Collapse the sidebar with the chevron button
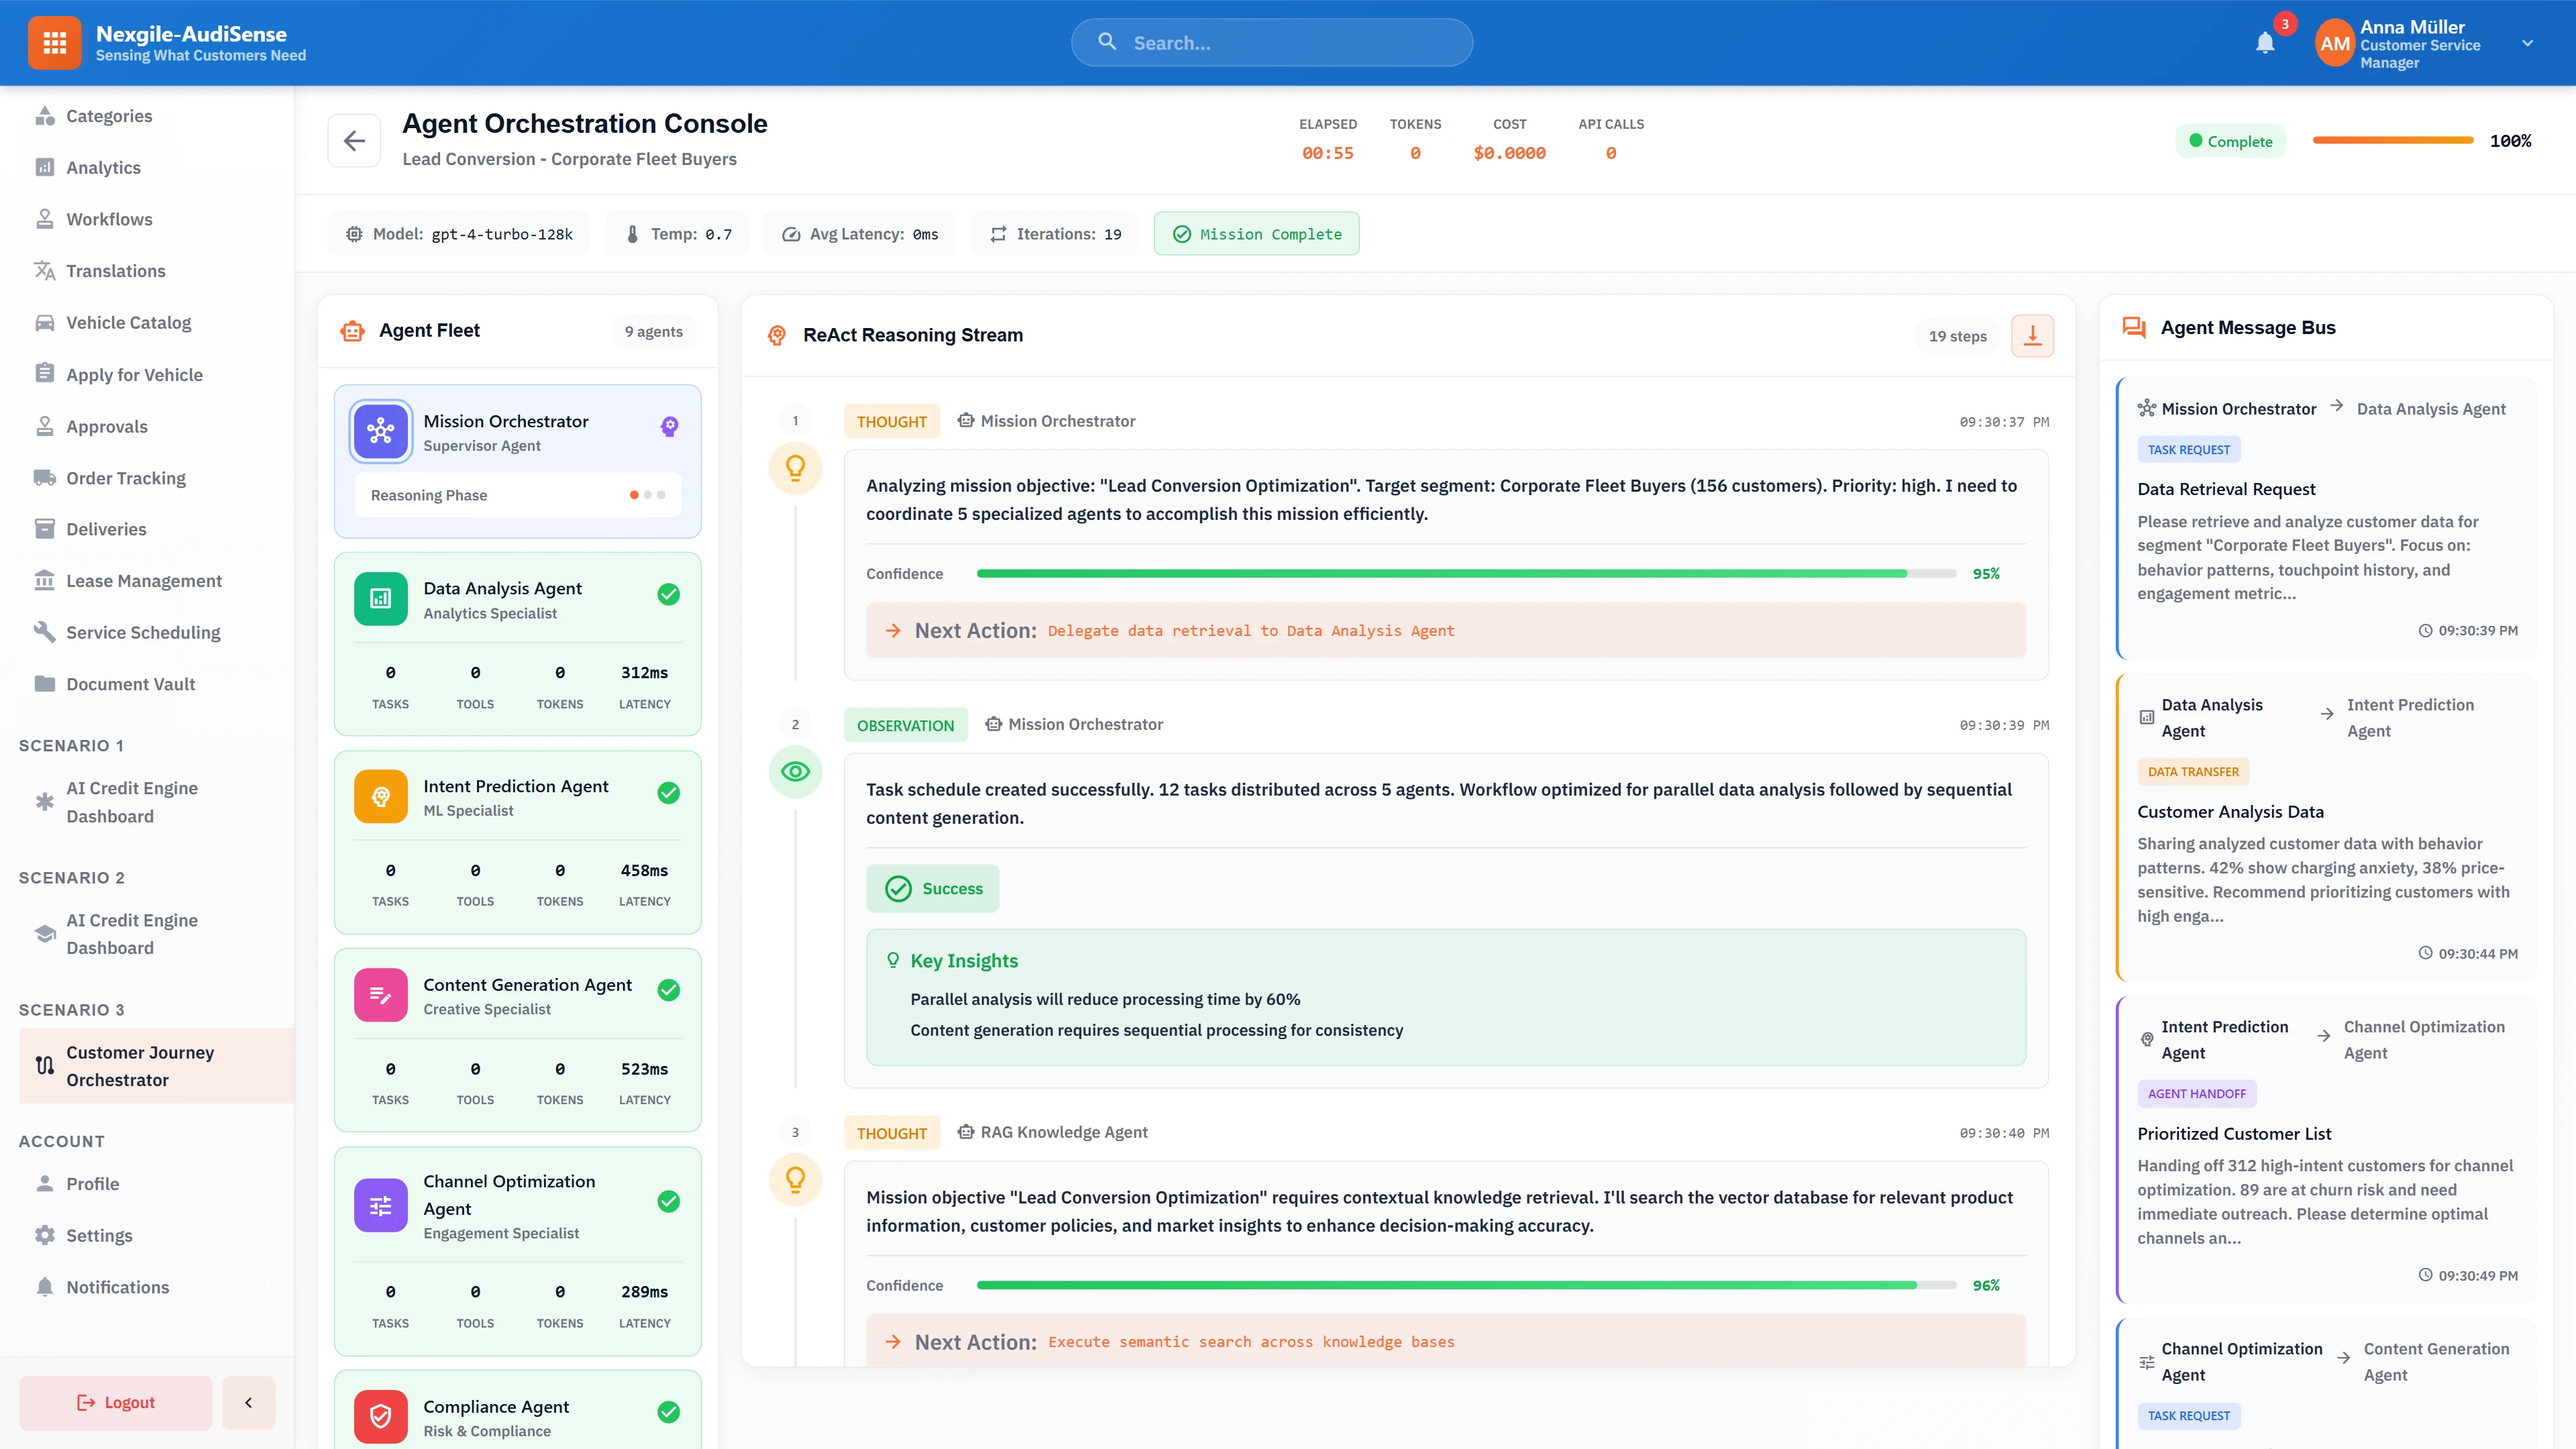Image resolution: width=2576 pixels, height=1449 pixels. coord(248,1402)
